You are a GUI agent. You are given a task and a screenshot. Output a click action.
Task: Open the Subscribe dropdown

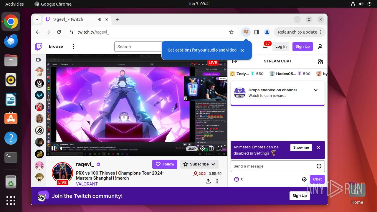pos(199,164)
